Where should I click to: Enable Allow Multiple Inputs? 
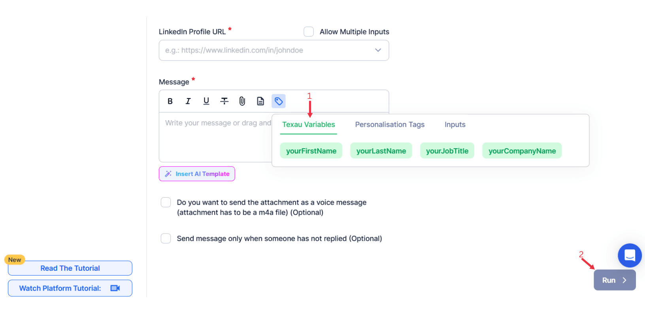coord(309,31)
